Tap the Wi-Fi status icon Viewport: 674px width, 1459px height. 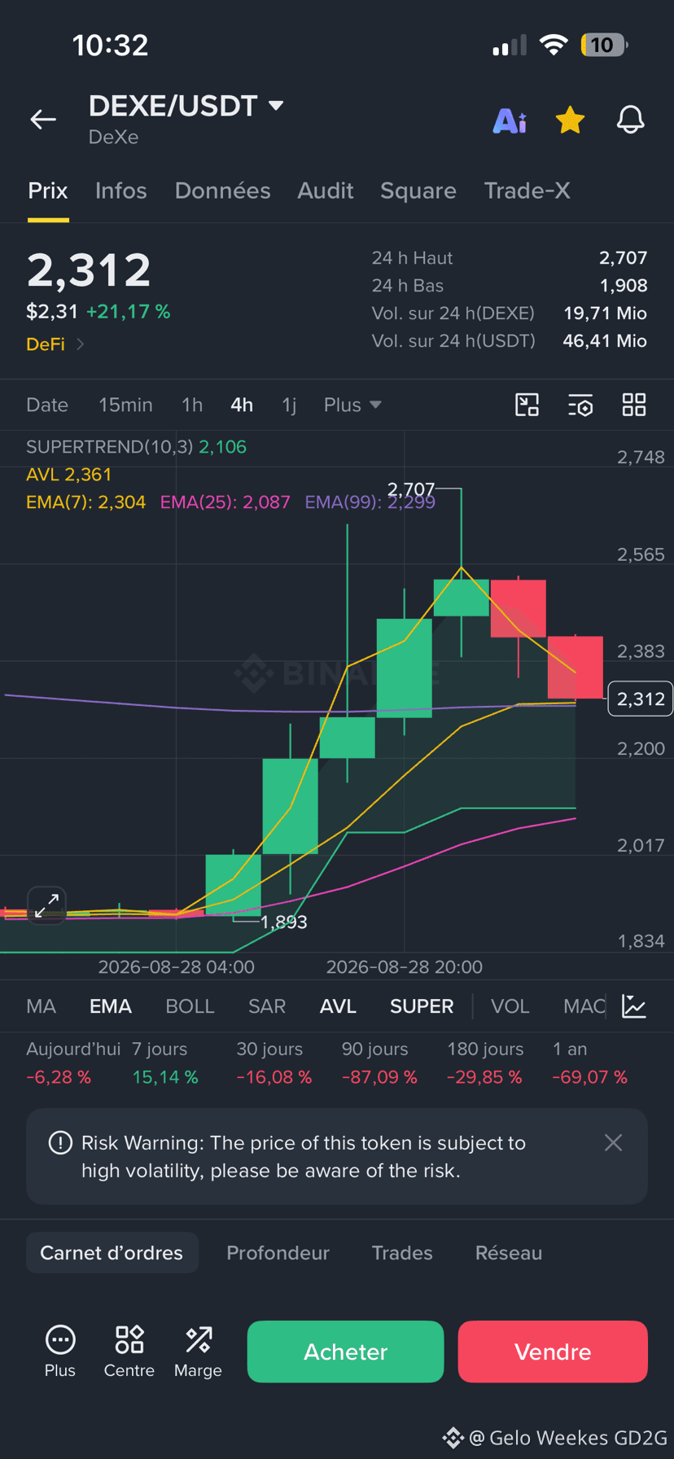554,45
